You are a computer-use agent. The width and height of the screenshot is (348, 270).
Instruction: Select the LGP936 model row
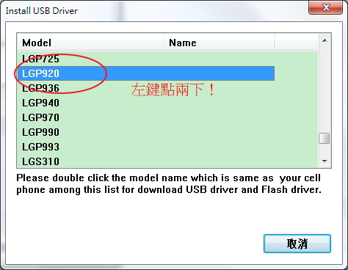[x=146, y=88]
